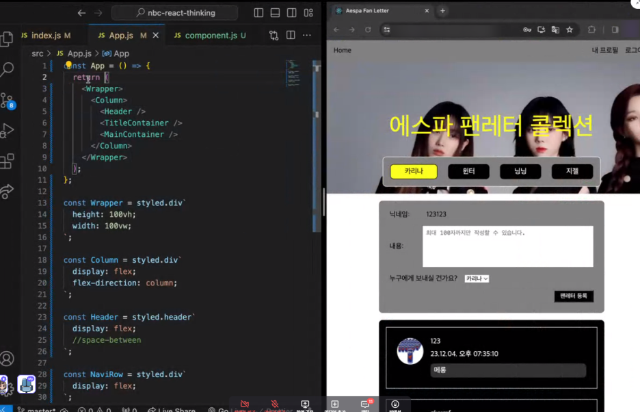Click the screen share icon in meeting toolbar

305,404
